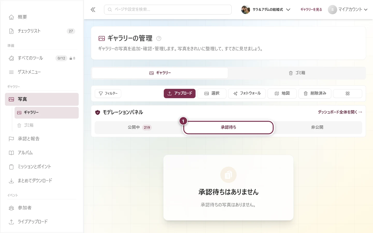Open the フィルター button
The width and height of the screenshot is (373, 233).
coord(108,93)
